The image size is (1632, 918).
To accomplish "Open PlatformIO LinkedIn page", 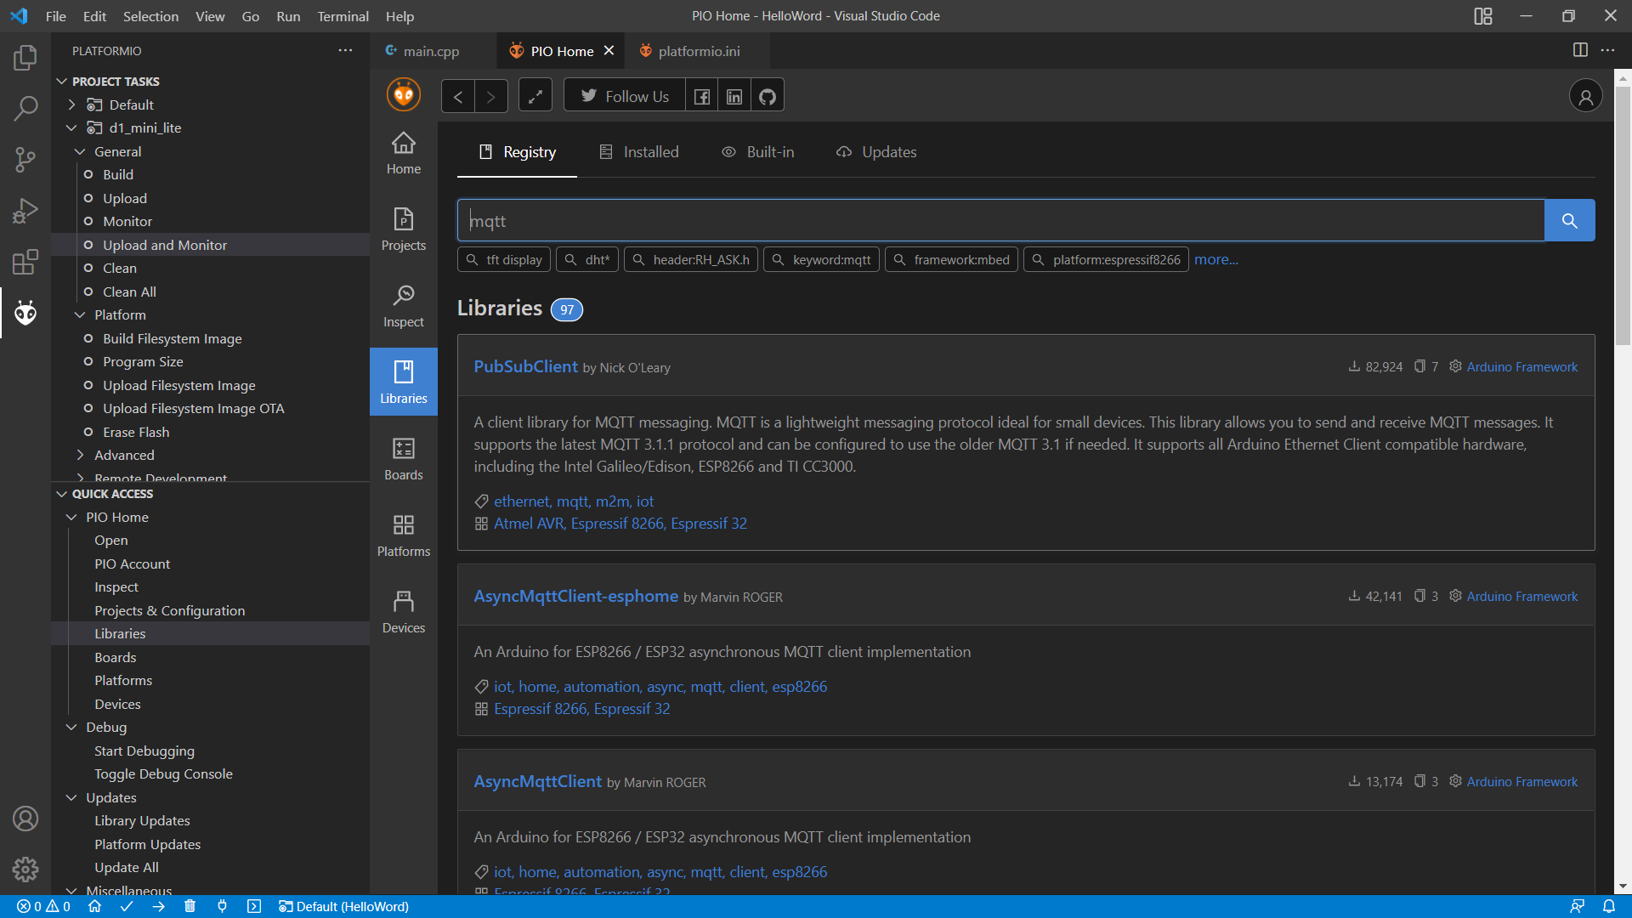I will pos(734,96).
